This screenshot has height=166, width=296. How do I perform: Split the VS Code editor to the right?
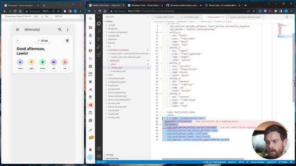(x=287, y=17)
